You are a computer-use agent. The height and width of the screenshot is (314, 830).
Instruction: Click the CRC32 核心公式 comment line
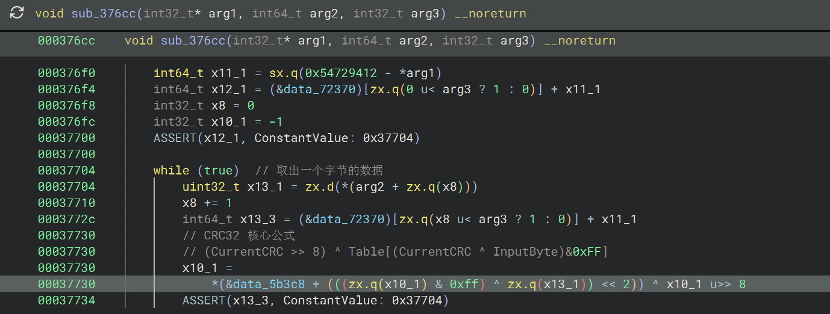pos(239,235)
